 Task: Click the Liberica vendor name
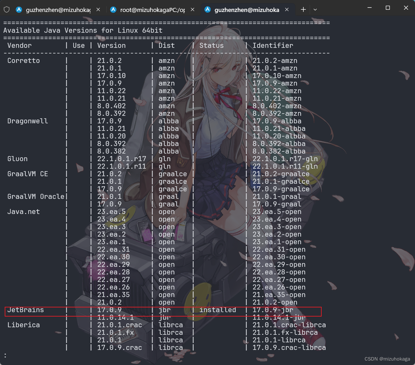(24, 325)
